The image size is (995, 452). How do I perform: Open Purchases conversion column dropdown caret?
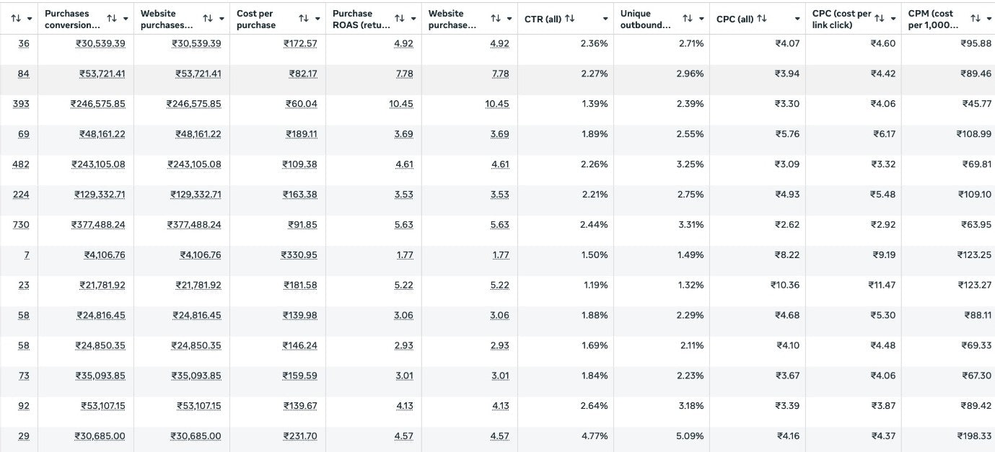[126, 19]
